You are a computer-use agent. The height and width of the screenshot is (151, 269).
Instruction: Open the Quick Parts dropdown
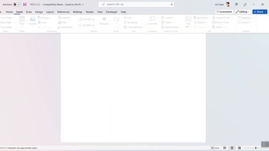point(201,18)
